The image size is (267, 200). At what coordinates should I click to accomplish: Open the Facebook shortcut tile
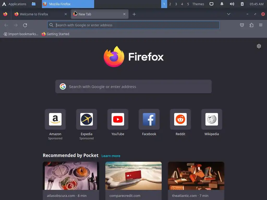(x=149, y=119)
